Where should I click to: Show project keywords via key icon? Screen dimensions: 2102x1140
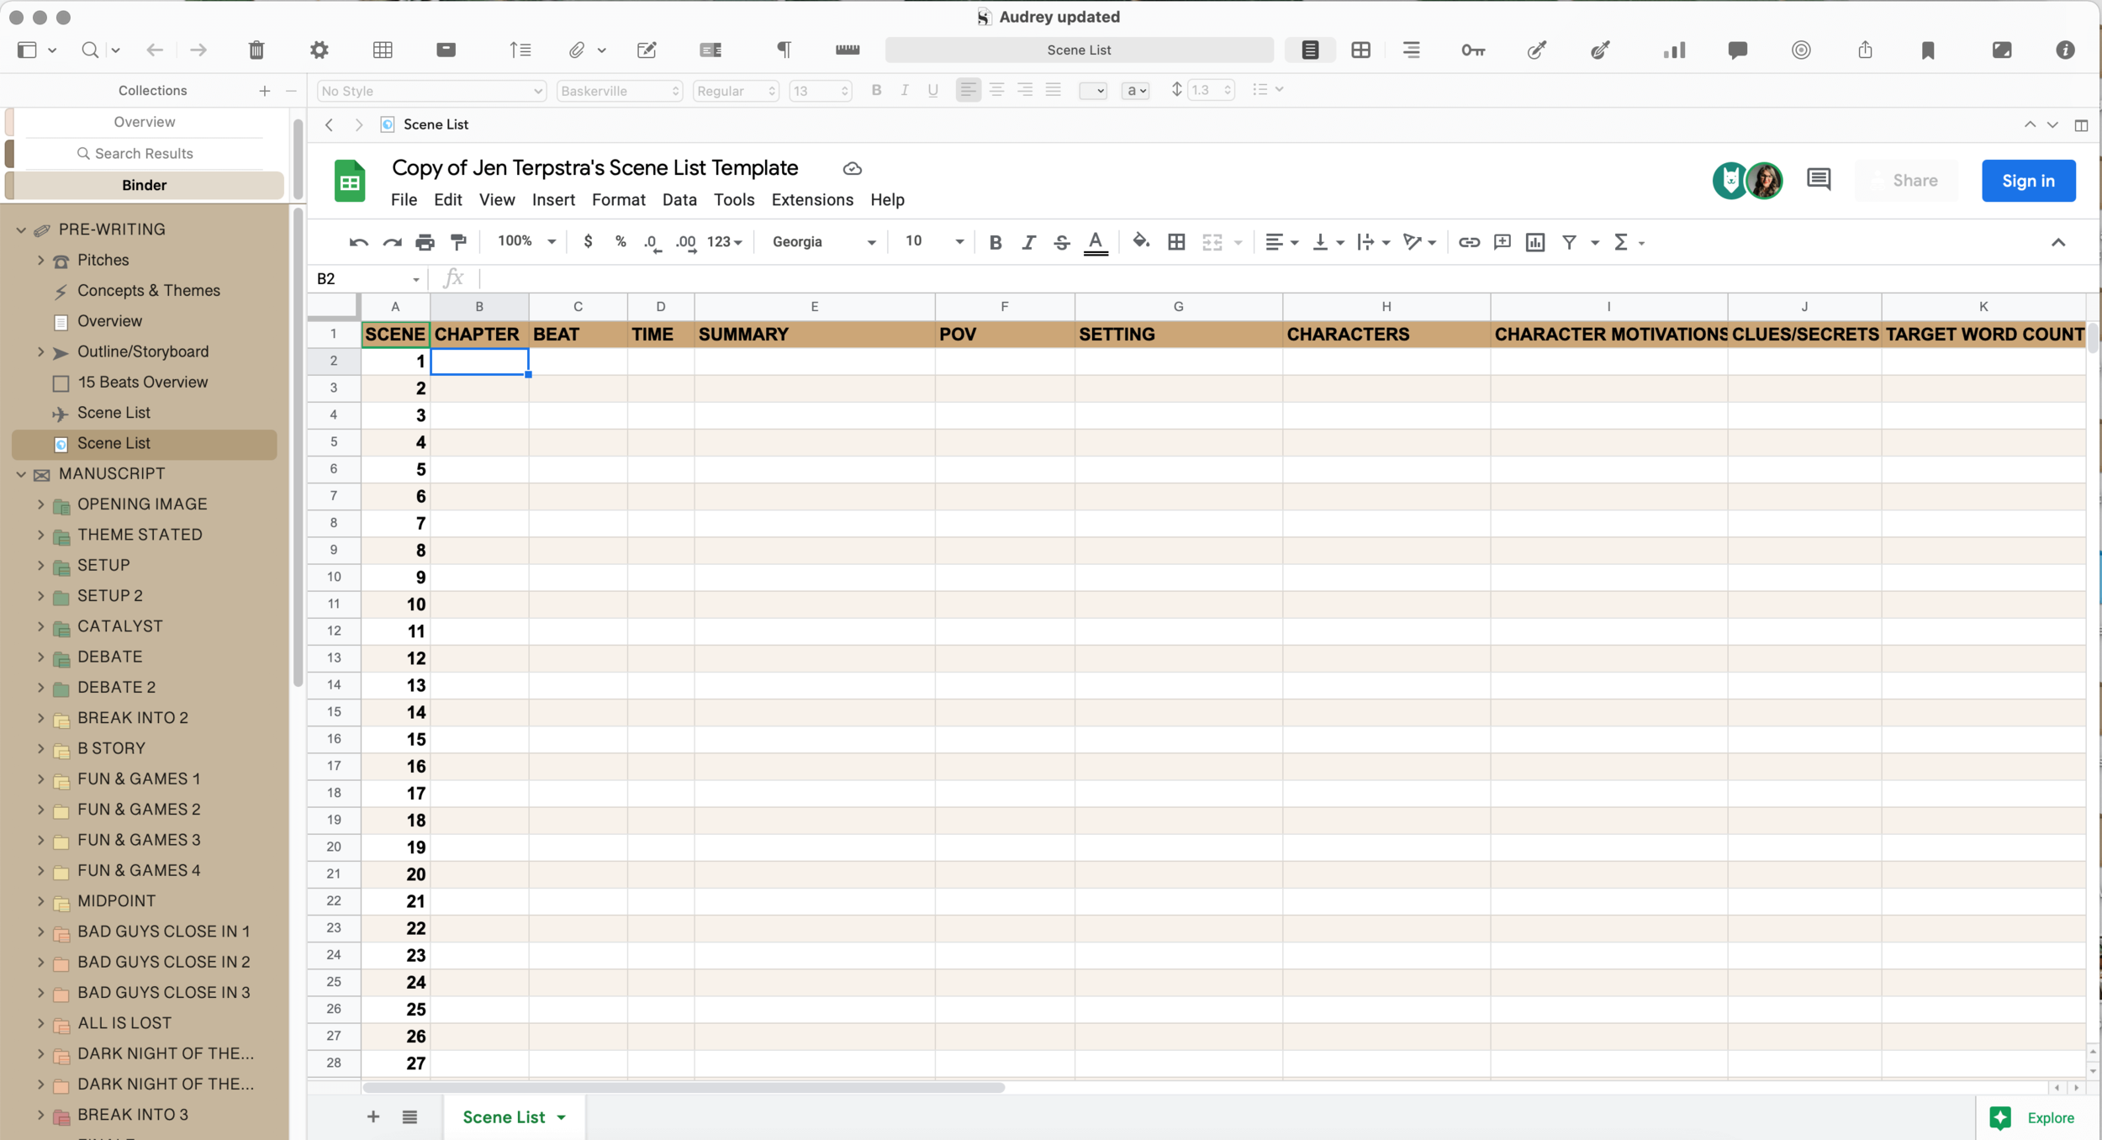(x=1473, y=50)
